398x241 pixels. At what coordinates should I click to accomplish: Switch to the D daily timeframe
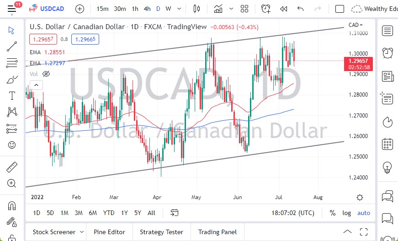(158, 9)
